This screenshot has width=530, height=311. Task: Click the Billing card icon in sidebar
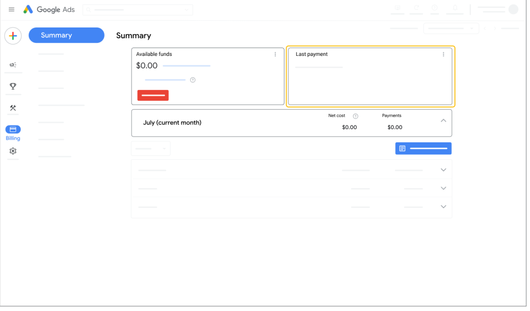[x=13, y=129]
